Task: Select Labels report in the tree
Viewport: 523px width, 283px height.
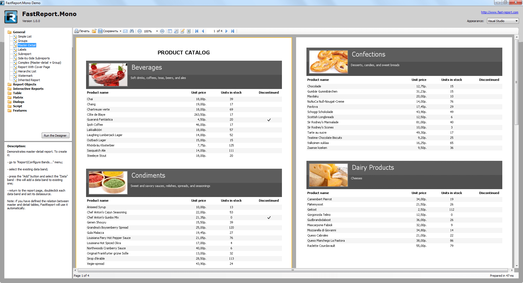Action: pos(22,50)
